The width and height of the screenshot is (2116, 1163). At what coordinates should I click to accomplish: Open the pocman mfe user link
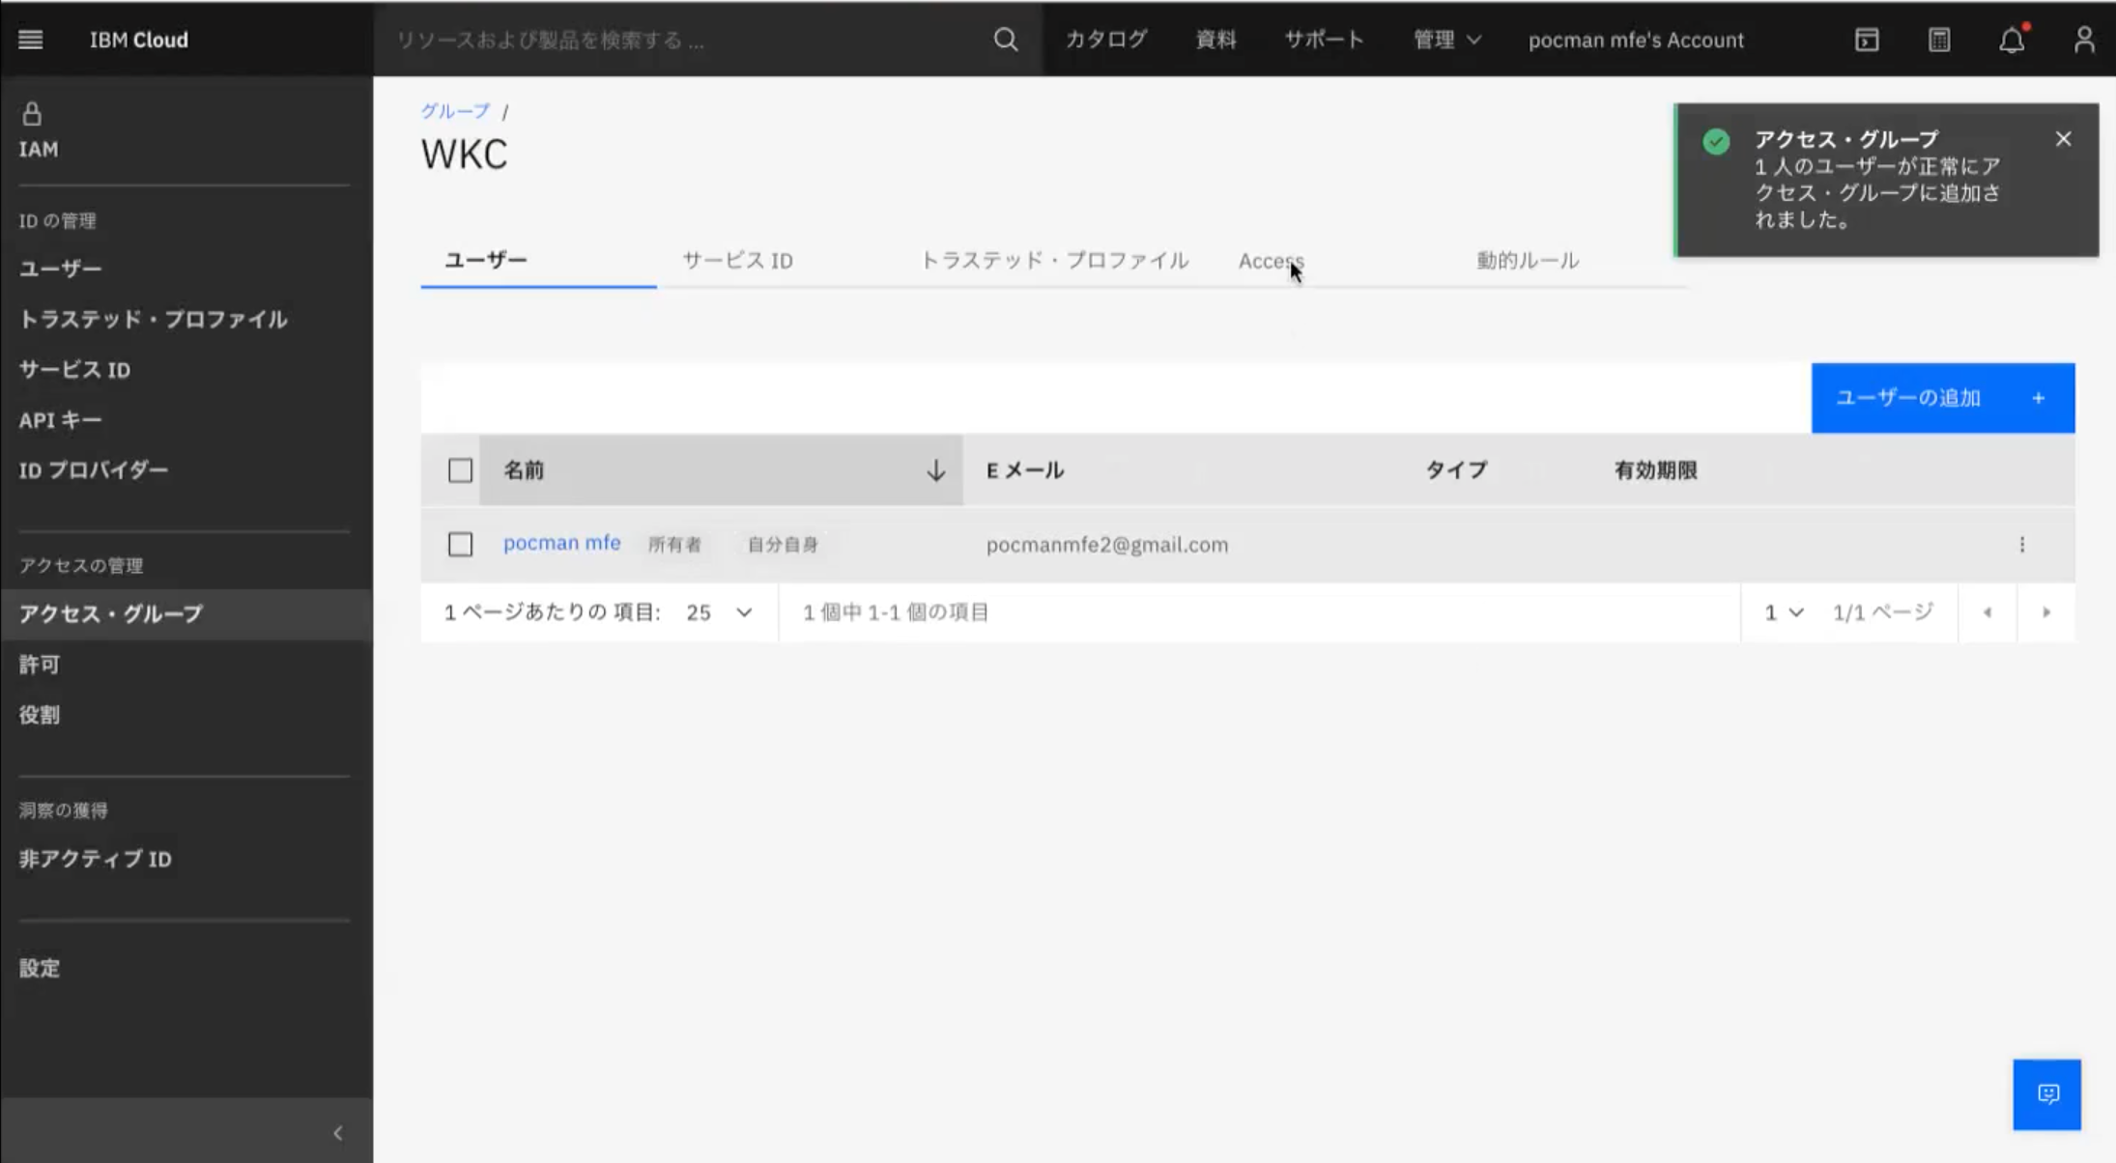561,543
